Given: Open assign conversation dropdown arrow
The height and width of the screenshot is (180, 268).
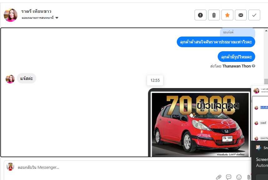Looking at the screenshot, I should (57, 17).
